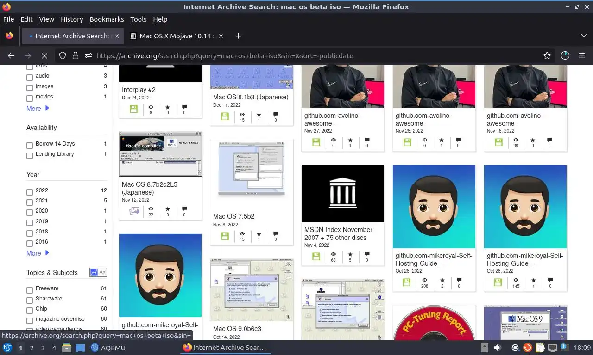This screenshot has height=355, width=593.
Task: Check the Shareware topic filter
Action: coord(30,300)
